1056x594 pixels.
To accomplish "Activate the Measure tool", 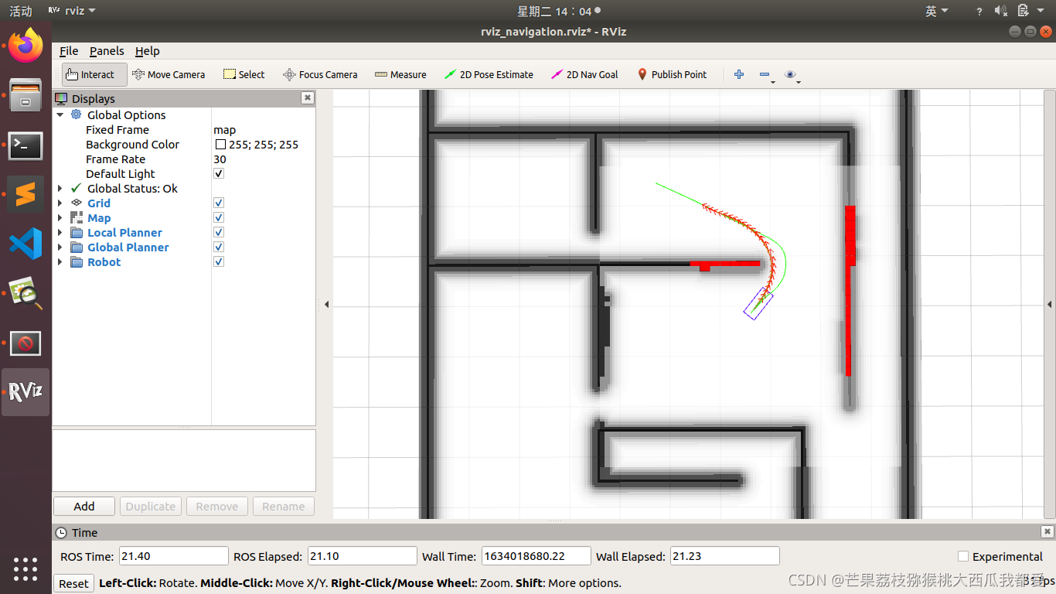I will pos(400,74).
